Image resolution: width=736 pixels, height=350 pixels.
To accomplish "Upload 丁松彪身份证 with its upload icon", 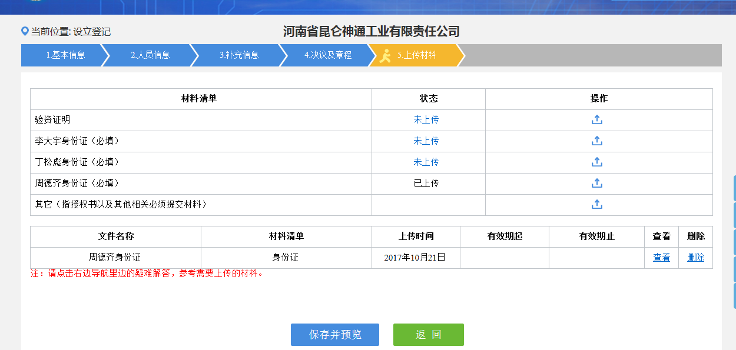I will 597,162.
